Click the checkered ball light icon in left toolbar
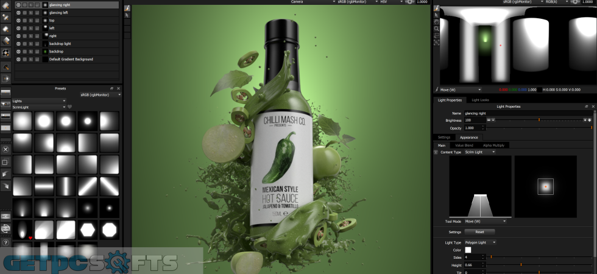Viewport: 597px width, 274px height. (5, 53)
